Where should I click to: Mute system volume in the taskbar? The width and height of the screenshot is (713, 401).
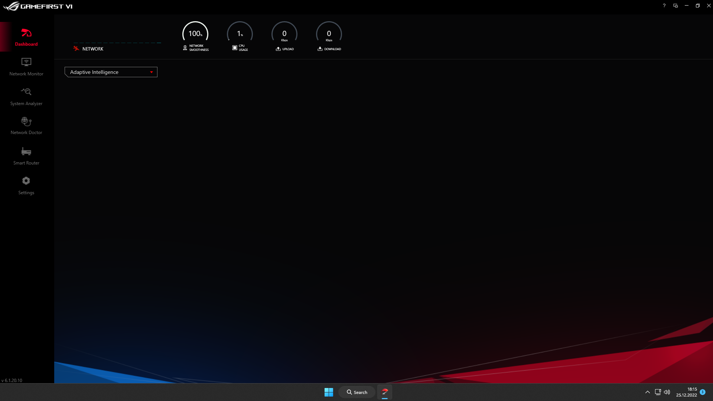pos(667,392)
